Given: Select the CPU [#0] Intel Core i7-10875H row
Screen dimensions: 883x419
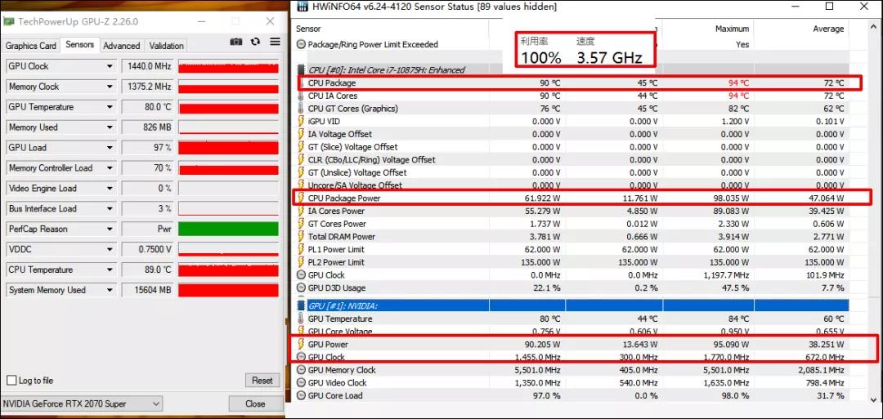Looking at the screenshot, I should (386, 70).
